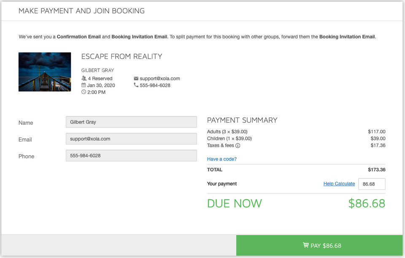Click the Have a code? link

pos(222,159)
